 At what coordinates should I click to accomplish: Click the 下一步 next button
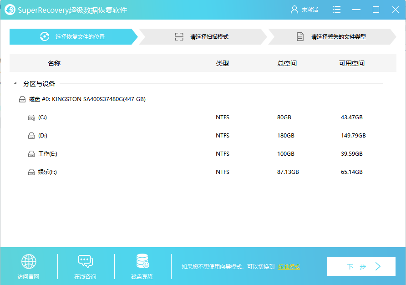pos(361,266)
